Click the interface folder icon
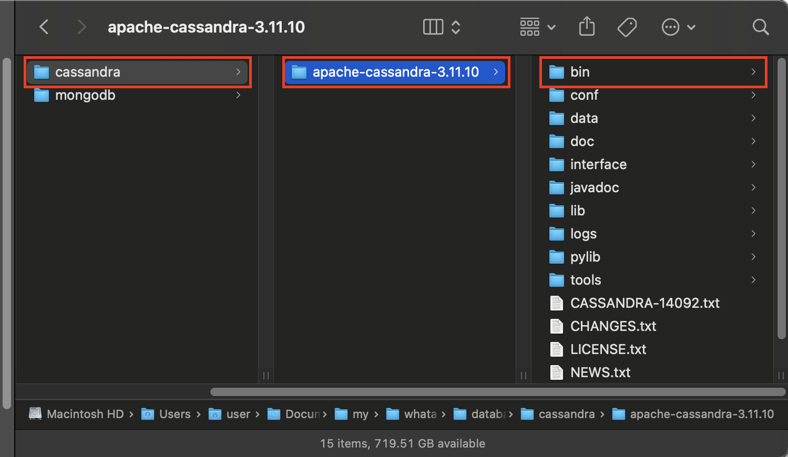788x457 pixels. pyautogui.click(x=557, y=164)
